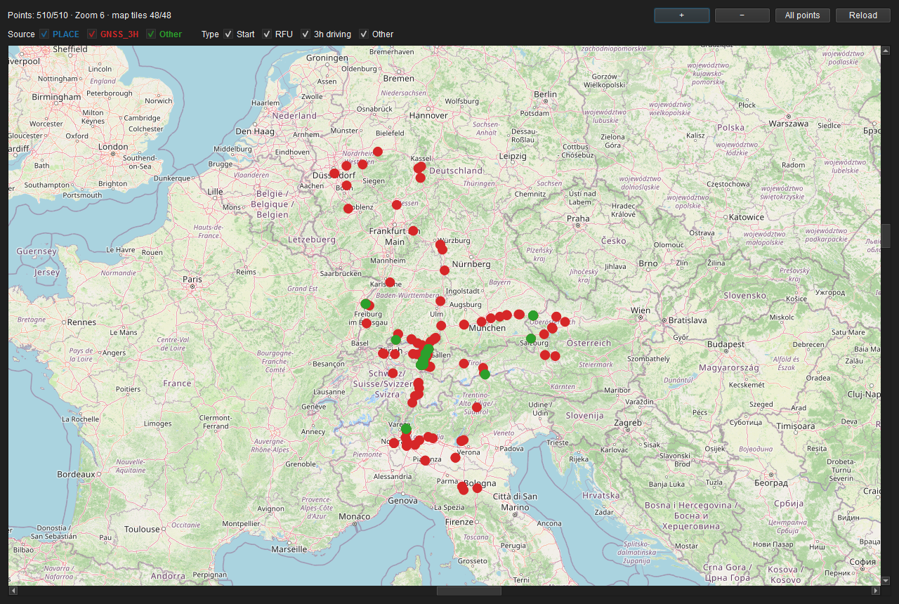Select the red marker at Frankfurt
Image resolution: width=899 pixels, height=604 pixels.
pyautogui.click(x=413, y=230)
